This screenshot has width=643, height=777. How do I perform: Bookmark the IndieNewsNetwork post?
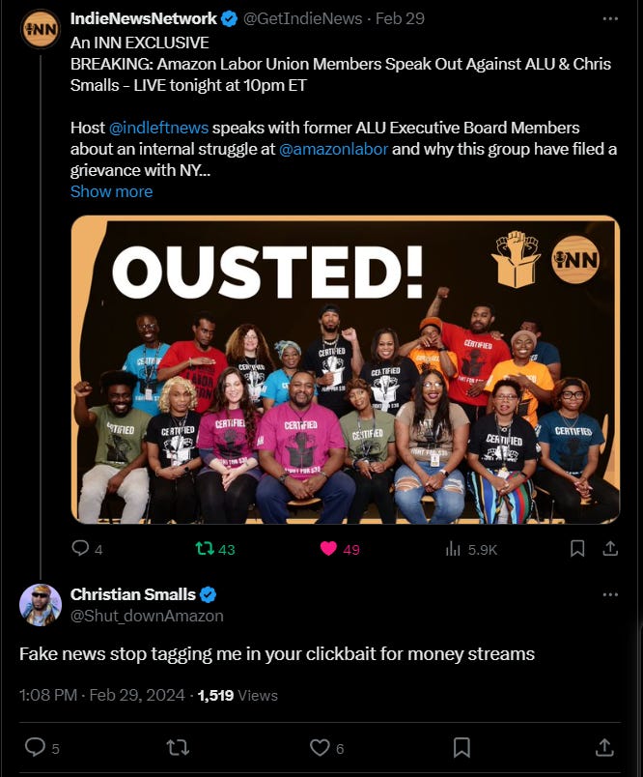(577, 549)
